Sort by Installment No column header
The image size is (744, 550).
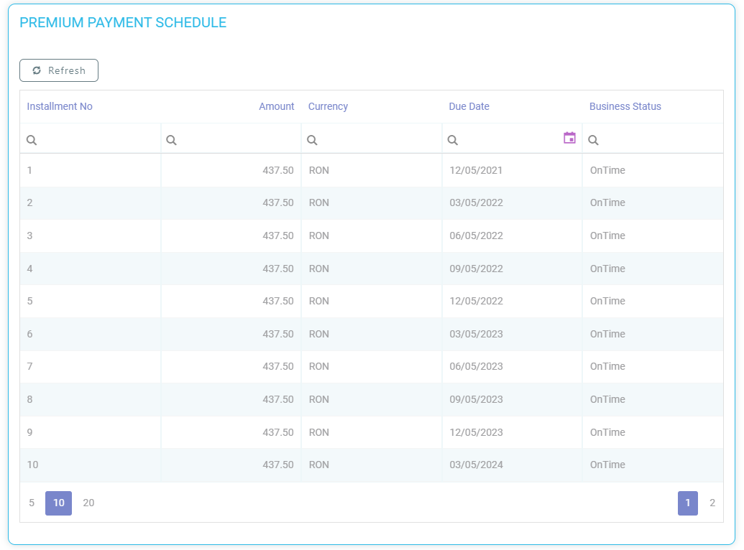pyautogui.click(x=60, y=106)
